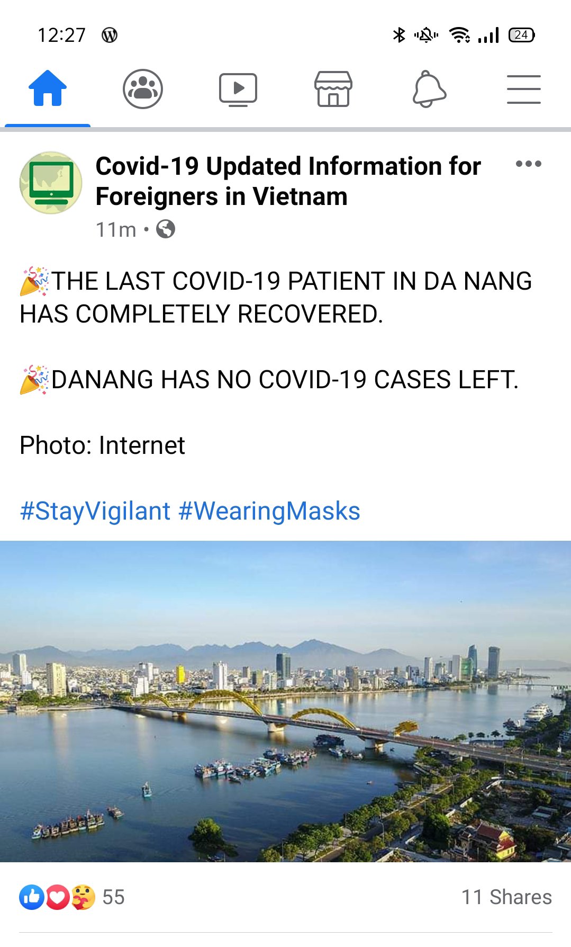
Task: View the Da Nang bridge photo
Action: (x=286, y=701)
